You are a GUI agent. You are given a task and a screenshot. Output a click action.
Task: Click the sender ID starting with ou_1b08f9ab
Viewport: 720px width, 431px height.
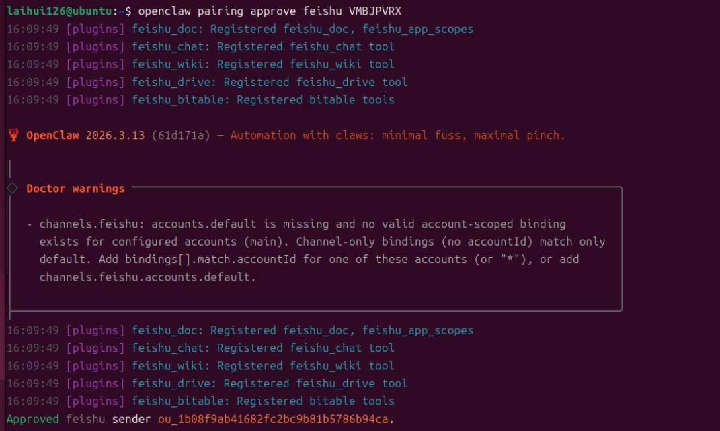click(272, 419)
